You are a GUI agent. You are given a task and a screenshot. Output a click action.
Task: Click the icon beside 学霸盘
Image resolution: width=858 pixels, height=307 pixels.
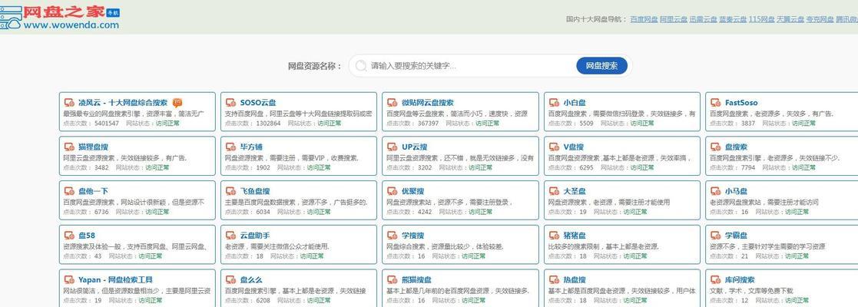(715, 236)
